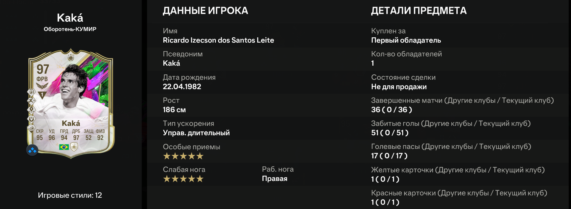Image resolution: width=571 pixels, height=209 pixels.
Task: Open the ДЕТАЛИ ПРЕДМЕТА section heading
Action: (x=419, y=11)
